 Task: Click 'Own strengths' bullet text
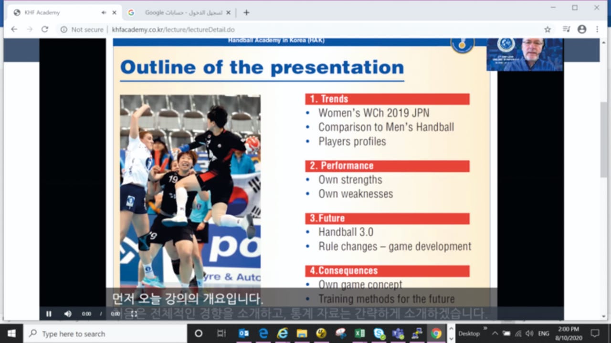350,180
